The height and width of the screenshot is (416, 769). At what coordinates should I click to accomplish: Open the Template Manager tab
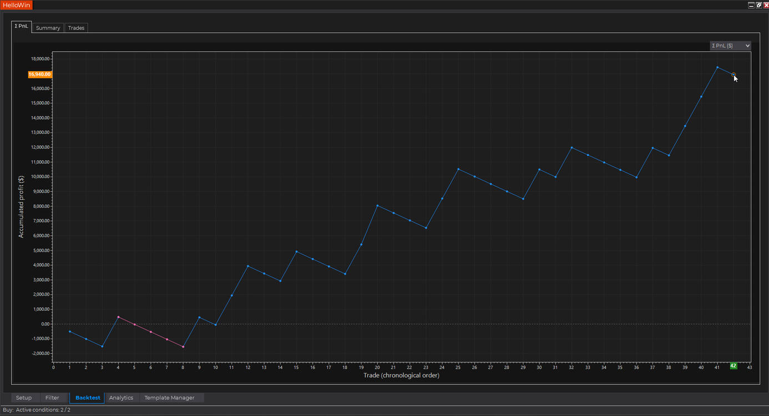click(x=169, y=398)
